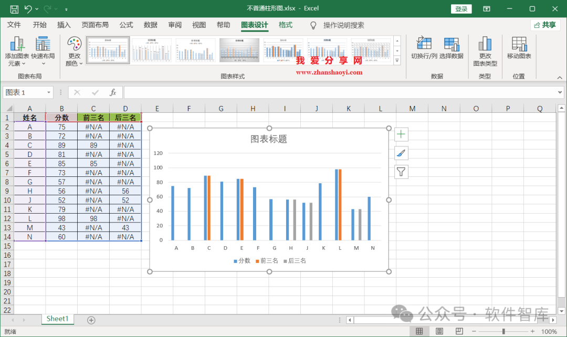Click the zoom in plus icon
Screen dimensions: 567x337
(532, 331)
